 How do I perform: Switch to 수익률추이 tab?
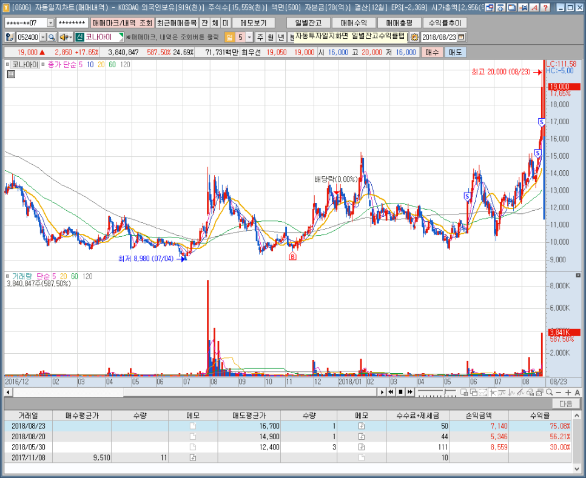tap(445, 23)
